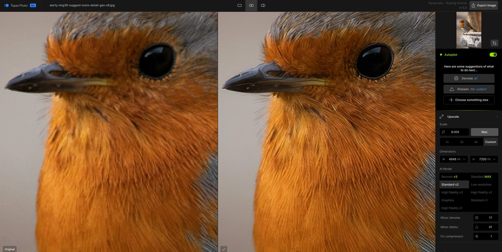Click the Minor deblur triangle icon
Viewport: 502px width, 252px height.
[x=477, y=227]
